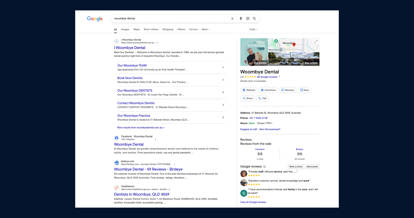Click the info icon next to Google reviews
The width and height of the screenshot is (414, 218).
[x=264, y=167]
